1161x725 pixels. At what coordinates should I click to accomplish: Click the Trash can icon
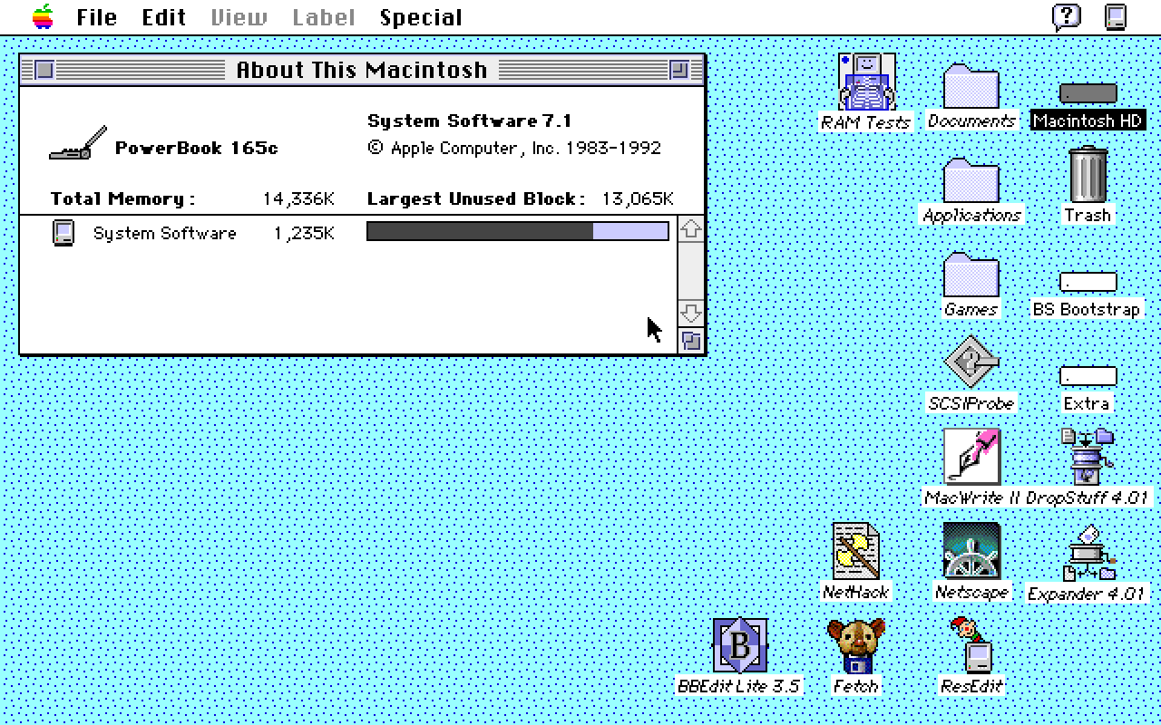(x=1088, y=174)
